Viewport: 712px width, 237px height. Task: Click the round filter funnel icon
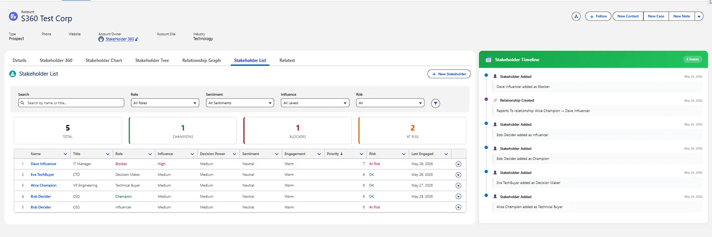coord(436,103)
